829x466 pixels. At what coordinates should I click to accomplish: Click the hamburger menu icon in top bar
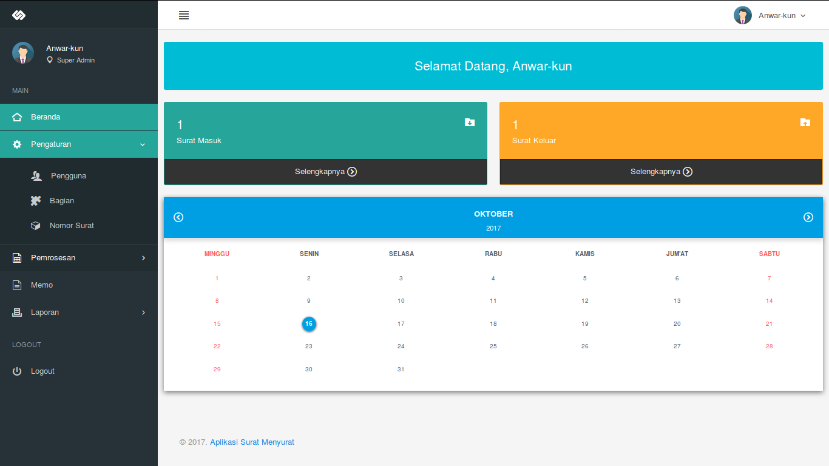tap(184, 15)
